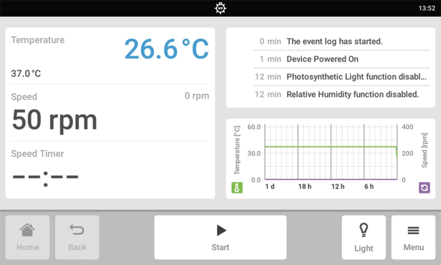Click the green temperature line in chart

[x=331, y=147]
